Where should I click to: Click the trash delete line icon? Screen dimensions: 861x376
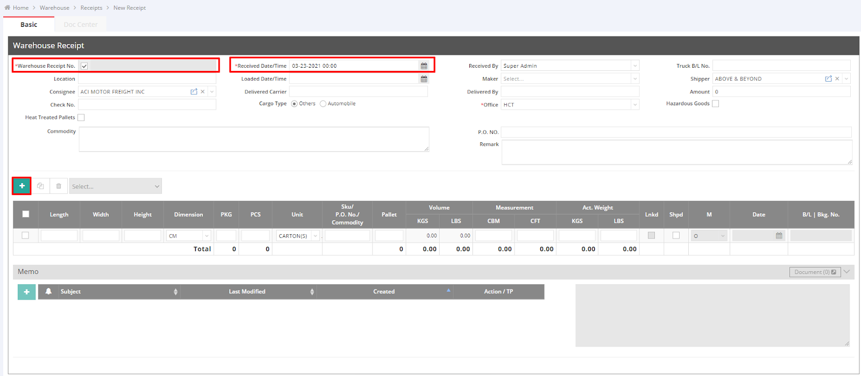(x=59, y=186)
